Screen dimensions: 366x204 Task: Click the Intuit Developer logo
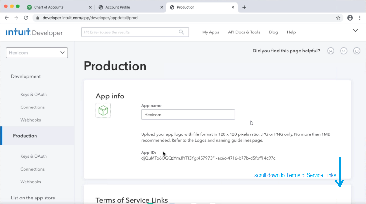(34, 32)
